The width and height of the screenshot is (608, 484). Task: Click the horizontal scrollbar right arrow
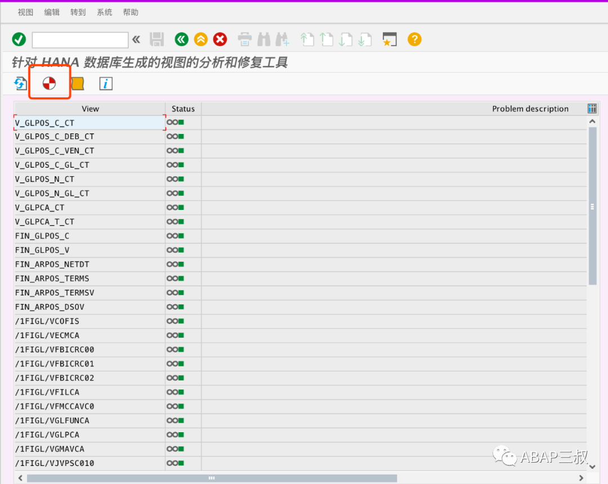coord(581,478)
